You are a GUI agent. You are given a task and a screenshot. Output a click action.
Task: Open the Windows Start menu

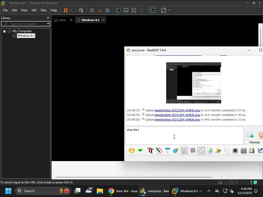(8, 191)
